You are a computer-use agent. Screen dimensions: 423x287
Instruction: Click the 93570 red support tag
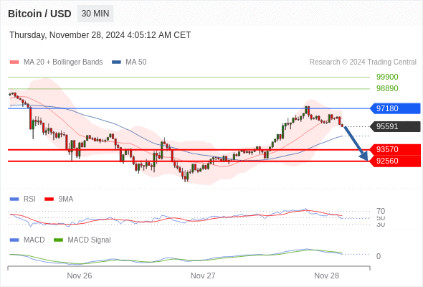pyautogui.click(x=395, y=149)
